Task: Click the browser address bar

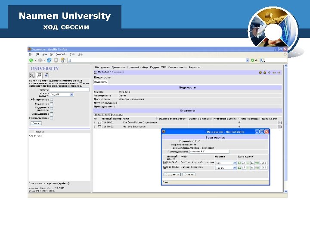Action: (156, 60)
